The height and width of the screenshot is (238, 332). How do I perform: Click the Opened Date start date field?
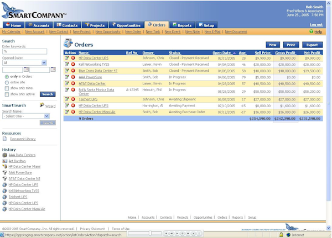point(13,70)
